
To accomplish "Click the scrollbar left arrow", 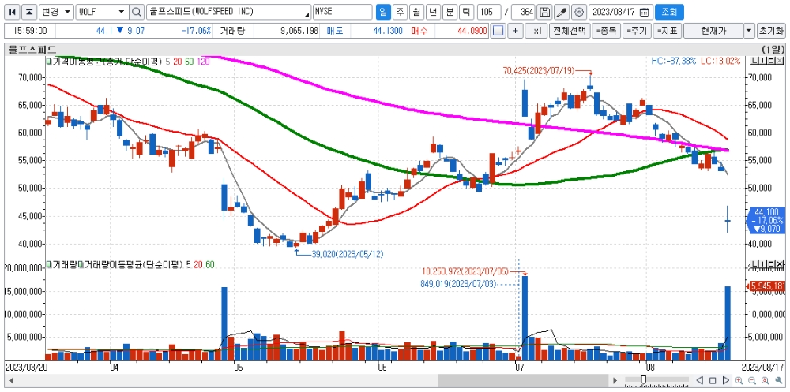I will click(10, 380).
